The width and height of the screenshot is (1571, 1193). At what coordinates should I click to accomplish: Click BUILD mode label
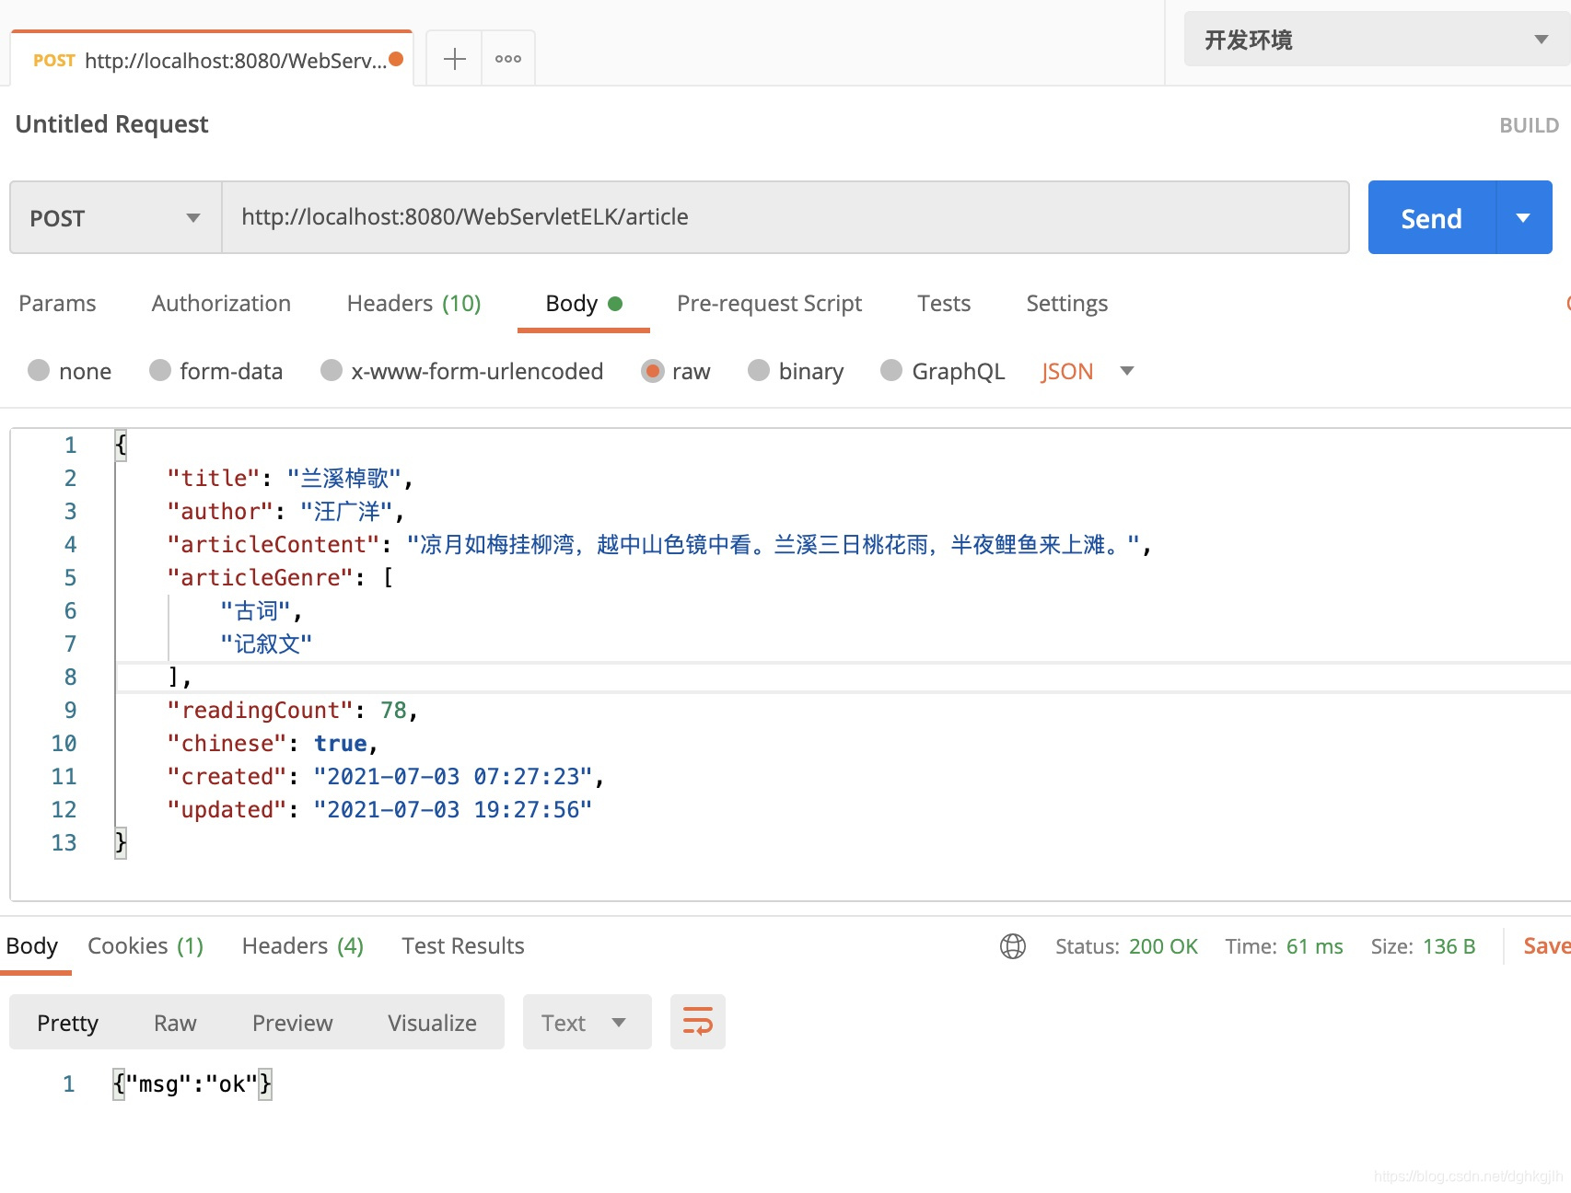point(1529,125)
